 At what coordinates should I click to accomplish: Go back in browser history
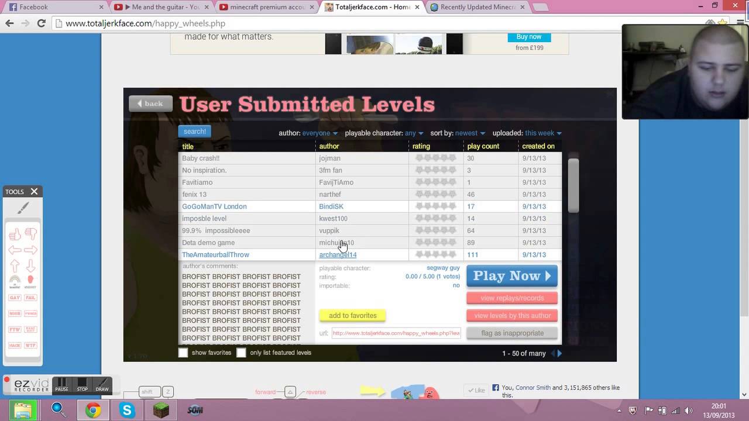click(x=9, y=23)
